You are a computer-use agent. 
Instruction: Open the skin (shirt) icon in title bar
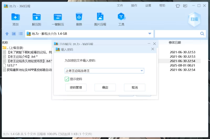click(178, 6)
